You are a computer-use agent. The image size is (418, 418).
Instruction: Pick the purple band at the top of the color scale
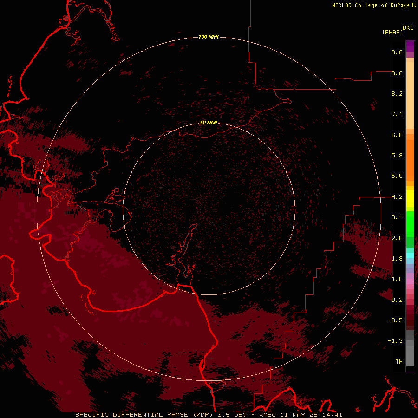click(410, 46)
